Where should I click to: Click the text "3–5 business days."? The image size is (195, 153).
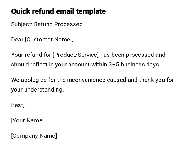[134, 65]
